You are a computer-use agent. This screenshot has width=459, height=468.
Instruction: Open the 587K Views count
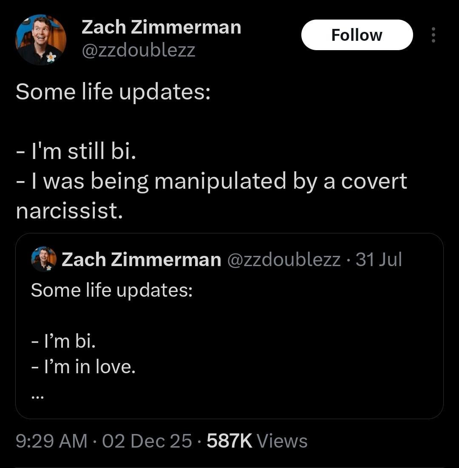[x=257, y=441]
